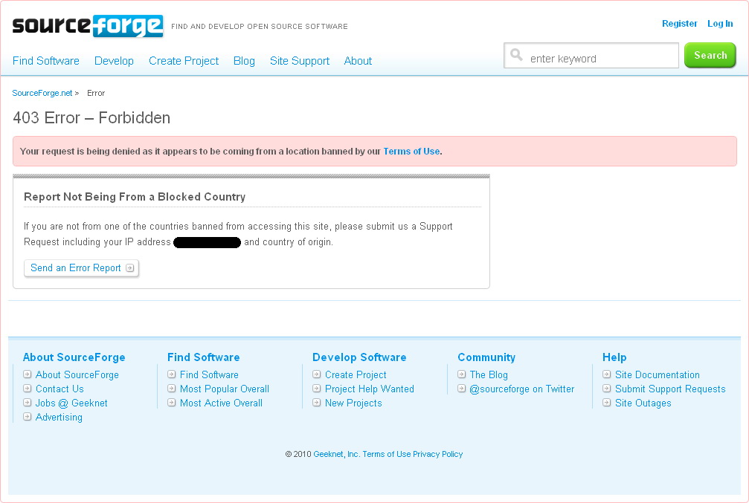
Task: Click the Help footer heading
Action: click(x=614, y=357)
